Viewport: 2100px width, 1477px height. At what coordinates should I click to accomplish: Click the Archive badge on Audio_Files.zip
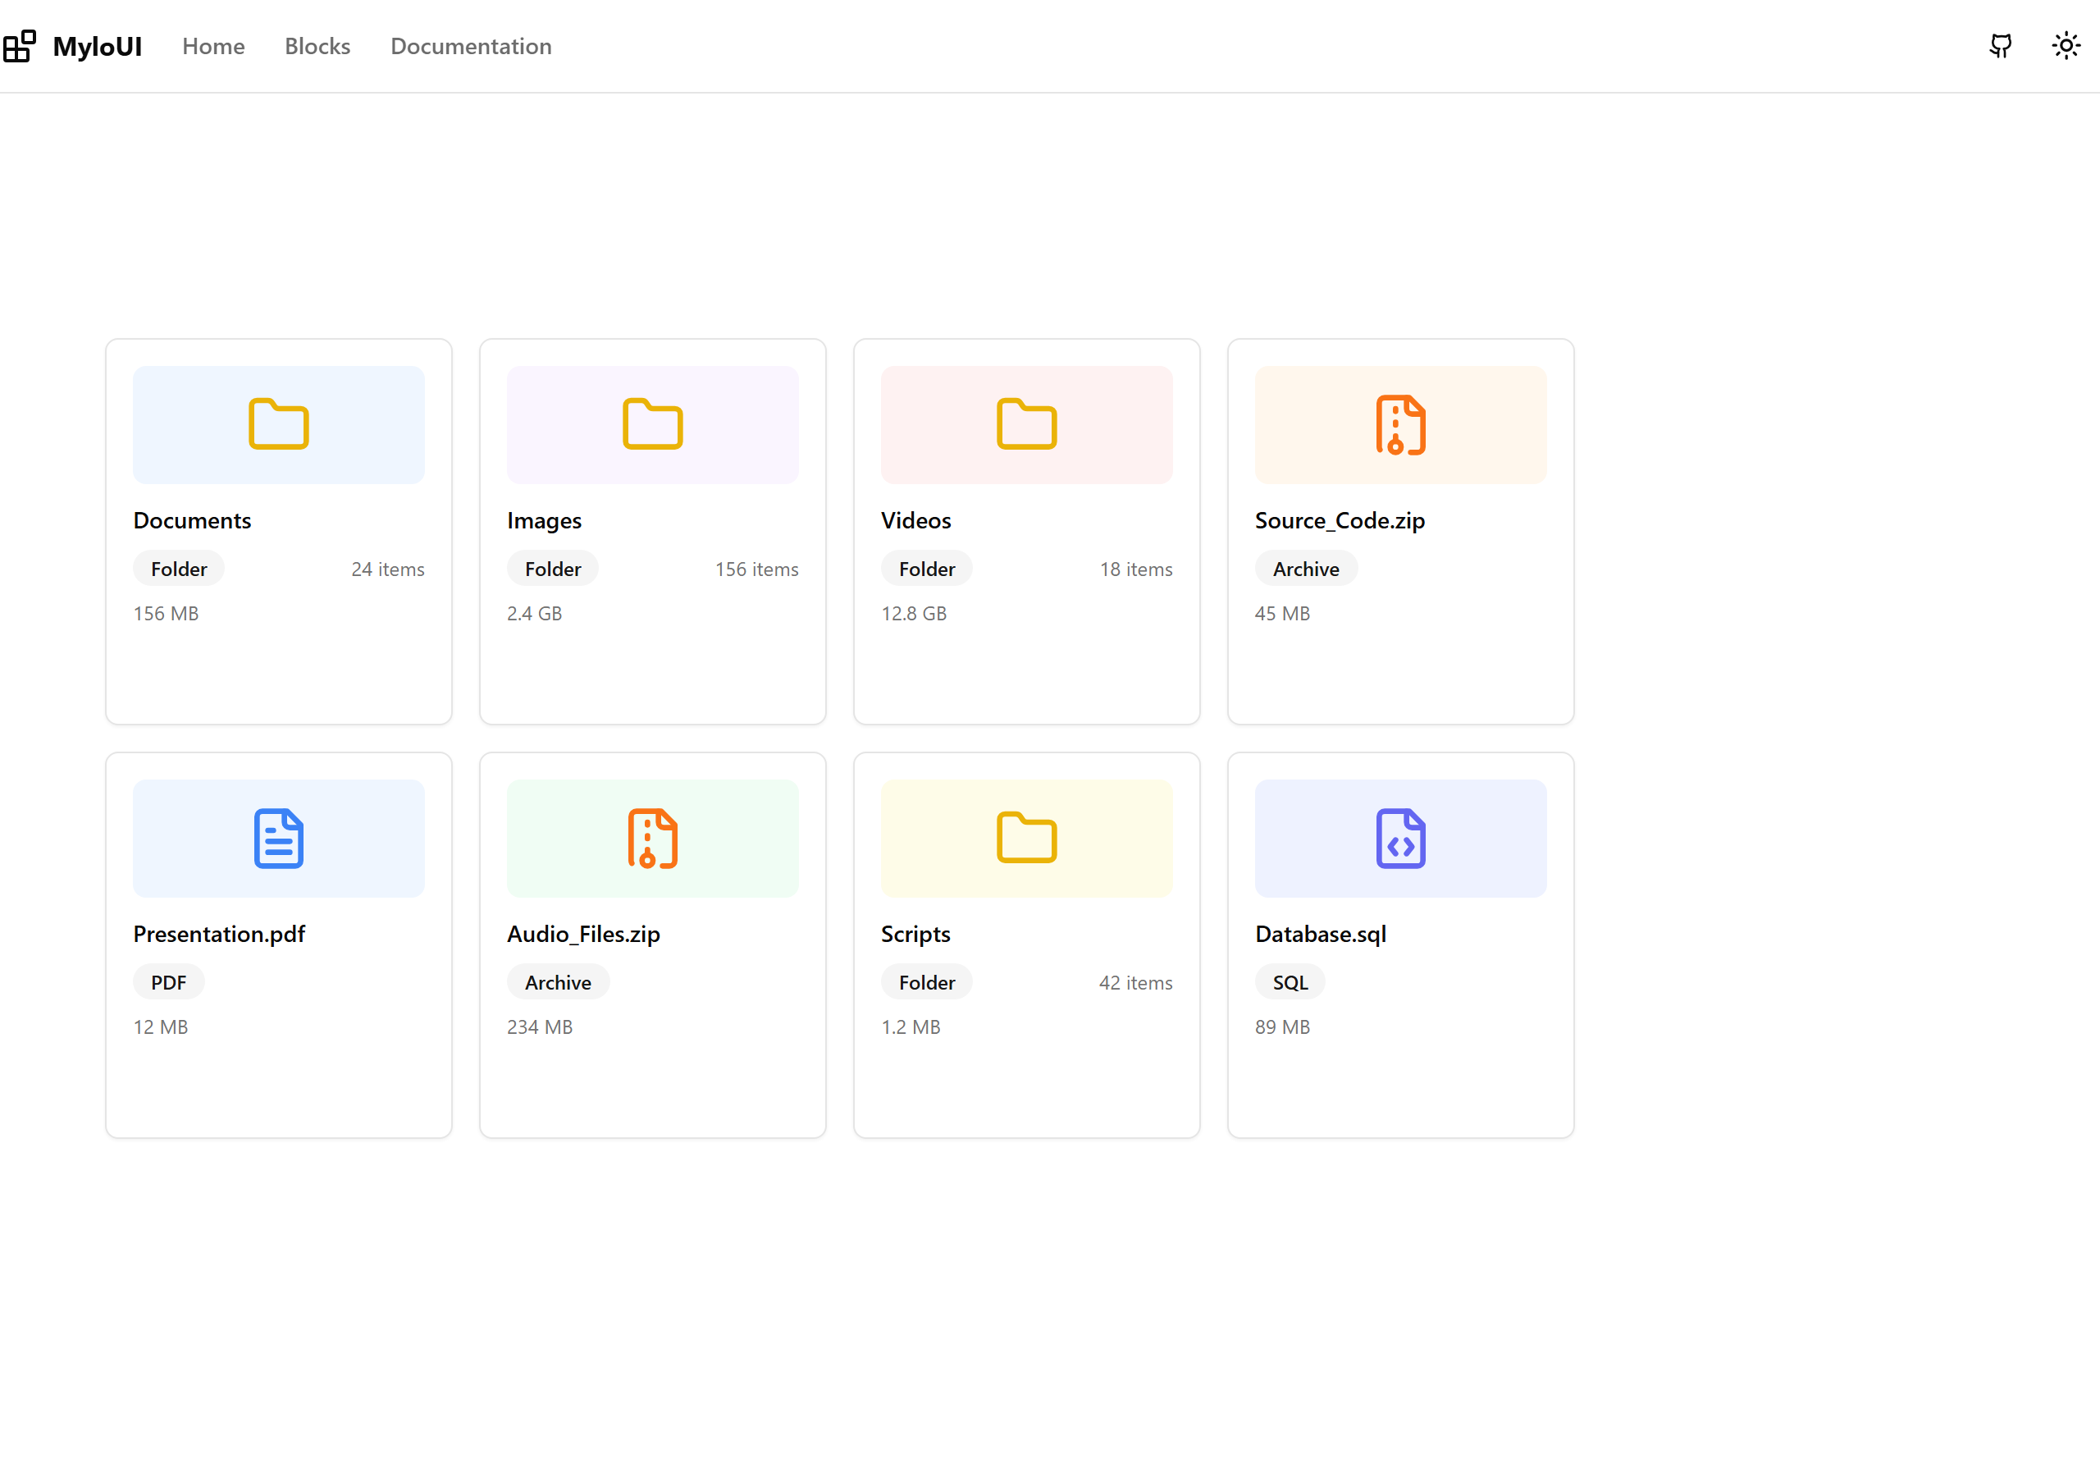[559, 982]
